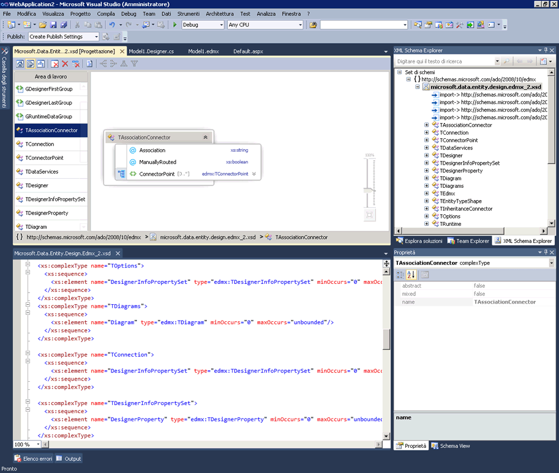Image resolution: width=559 pixels, height=473 pixels.
Task: Click the XML editor vertical scrollbar thumb
Action: (x=386, y=339)
